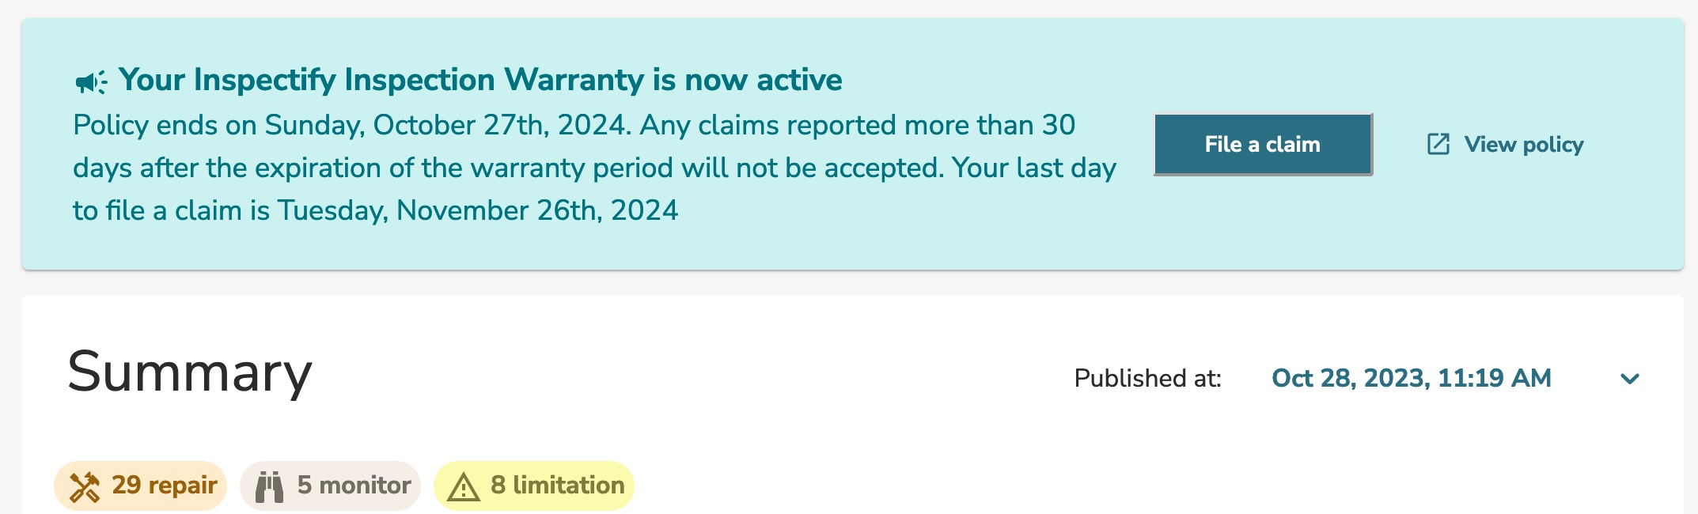
Task: Click the megaphone announcement icon
Action: tap(91, 81)
